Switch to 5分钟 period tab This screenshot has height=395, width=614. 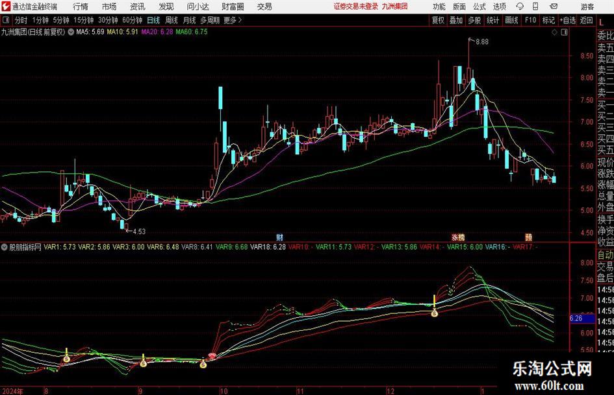pyautogui.click(x=61, y=20)
